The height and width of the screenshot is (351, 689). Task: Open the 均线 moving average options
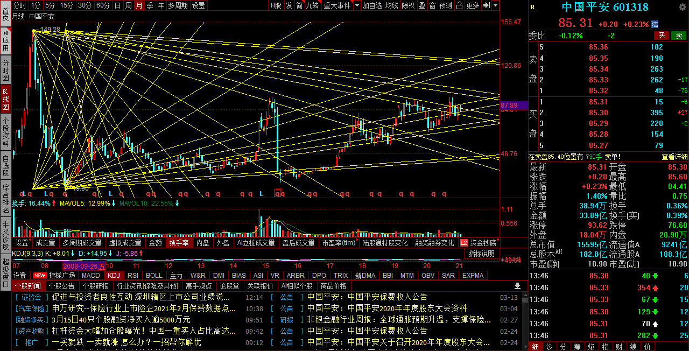tap(392, 5)
